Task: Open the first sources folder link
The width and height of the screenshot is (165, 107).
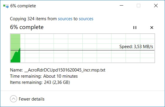Action: coord(65,19)
